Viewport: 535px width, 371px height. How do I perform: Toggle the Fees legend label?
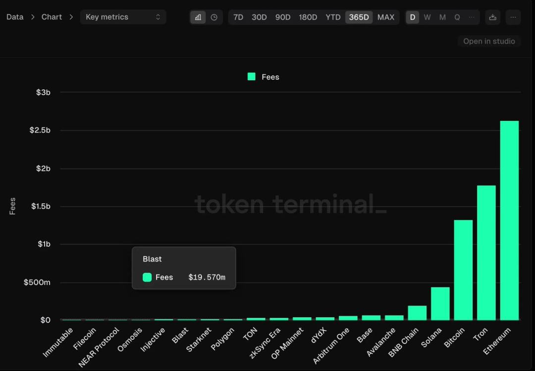(x=270, y=77)
